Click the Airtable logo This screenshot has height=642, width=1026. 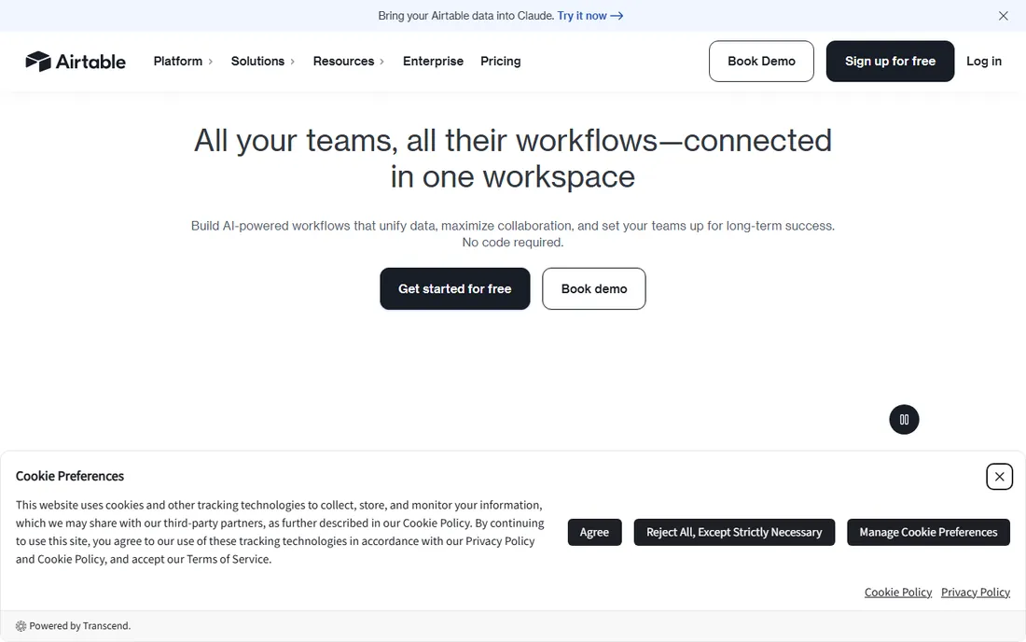click(76, 61)
